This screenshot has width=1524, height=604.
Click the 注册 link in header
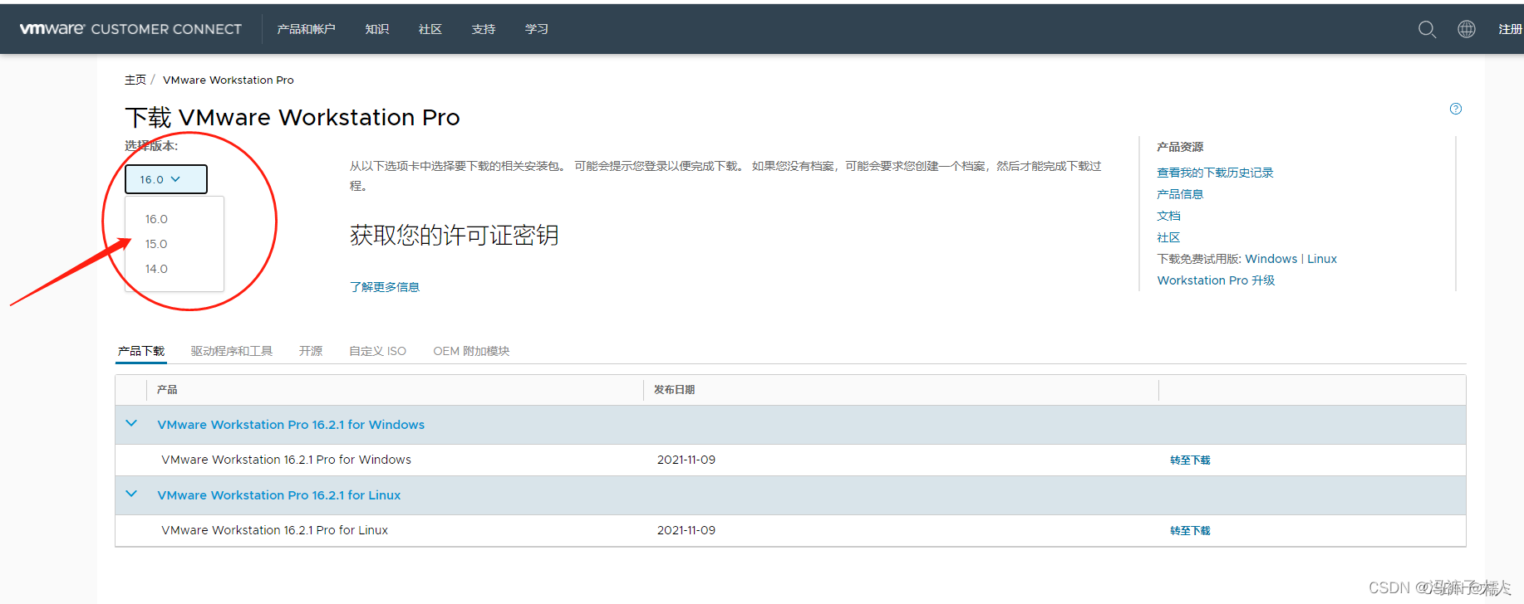pyautogui.click(x=1510, y=29)
